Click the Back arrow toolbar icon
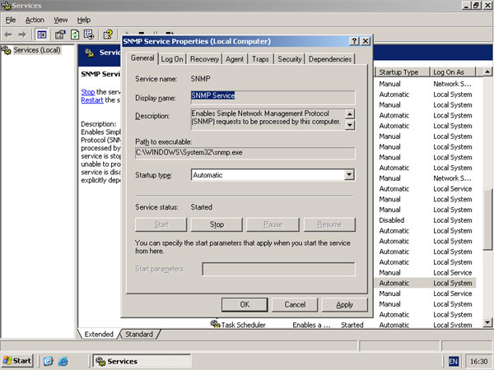The width and height of the screenshot is (494, 370). [8, 35]
